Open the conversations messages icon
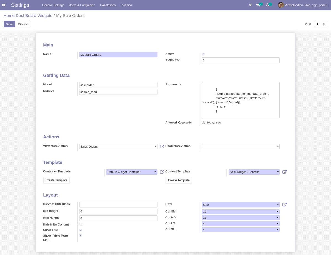The image size is (331, 255). point(258,5)
